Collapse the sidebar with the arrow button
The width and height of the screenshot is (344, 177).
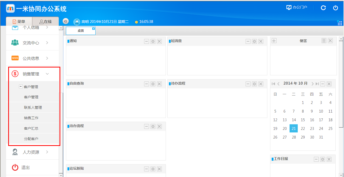tap(66, 21)
